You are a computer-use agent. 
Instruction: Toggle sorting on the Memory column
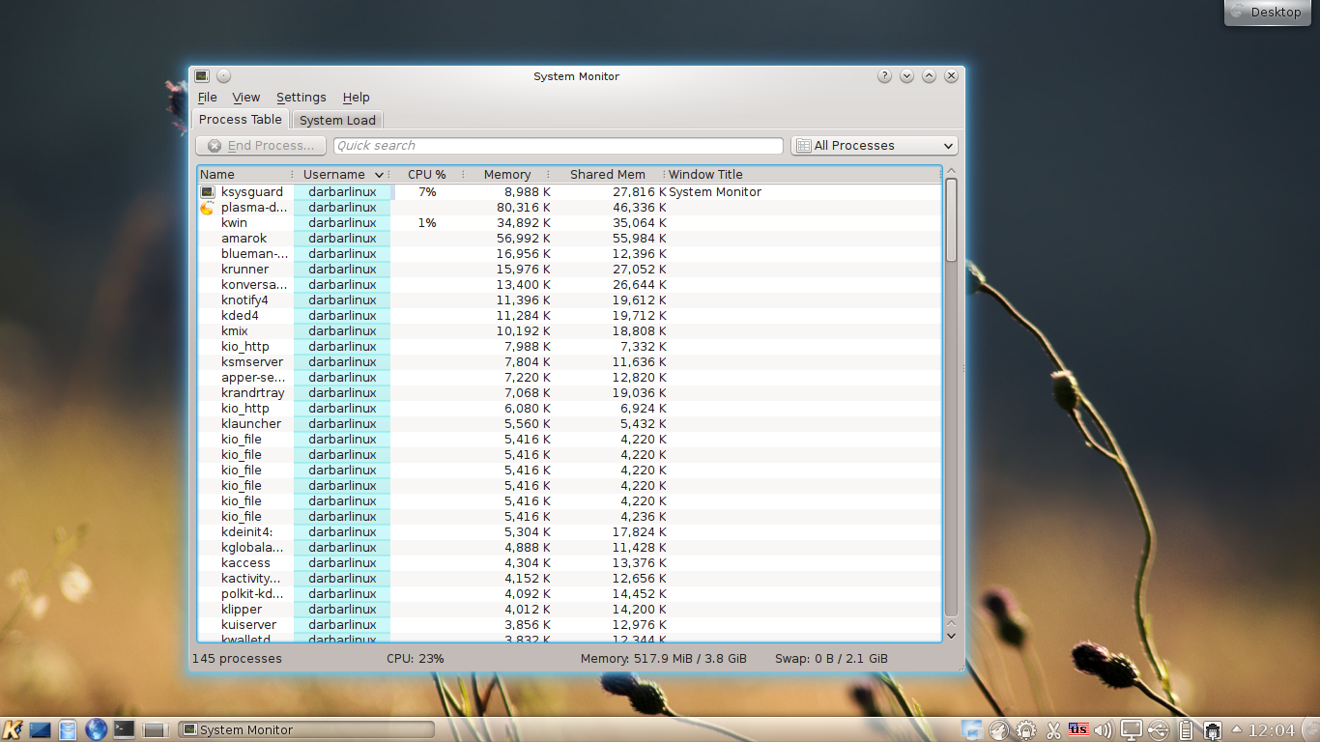pos(507,174)
